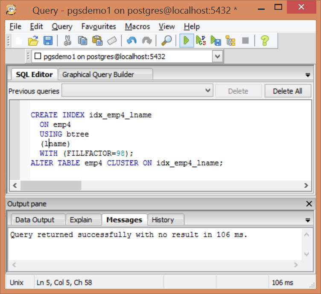The image size is (321, 294).
Task: Toggle the checkbox beside pgsdemo1 connection
Action: pos(38,56)
